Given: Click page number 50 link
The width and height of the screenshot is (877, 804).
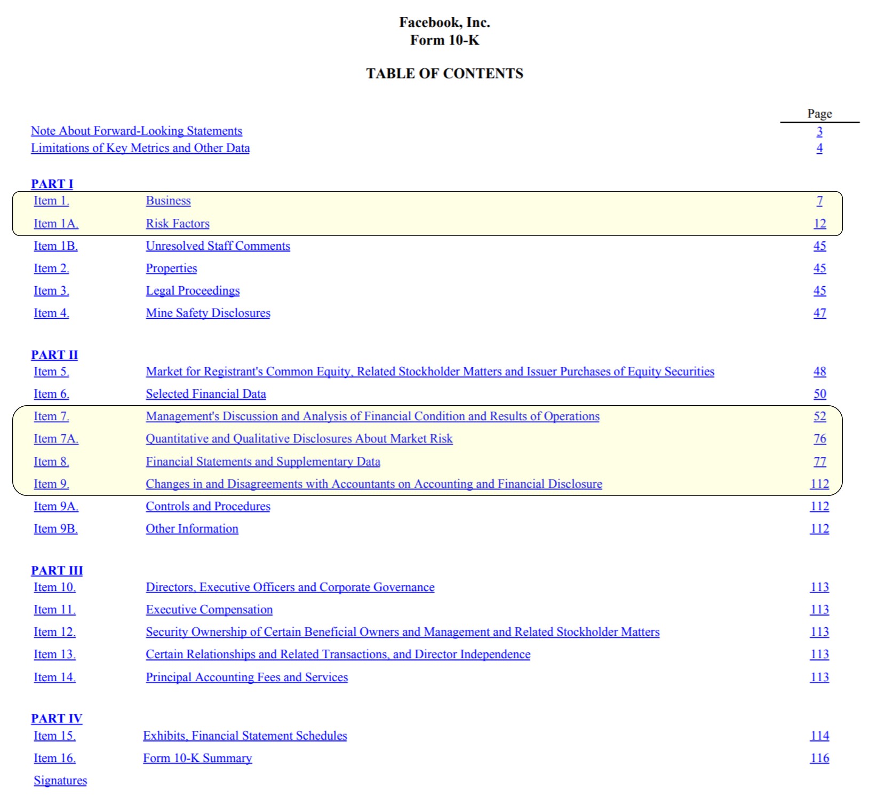Looking at the screenshot, I should pyautogui.click(x=819, y=394).
